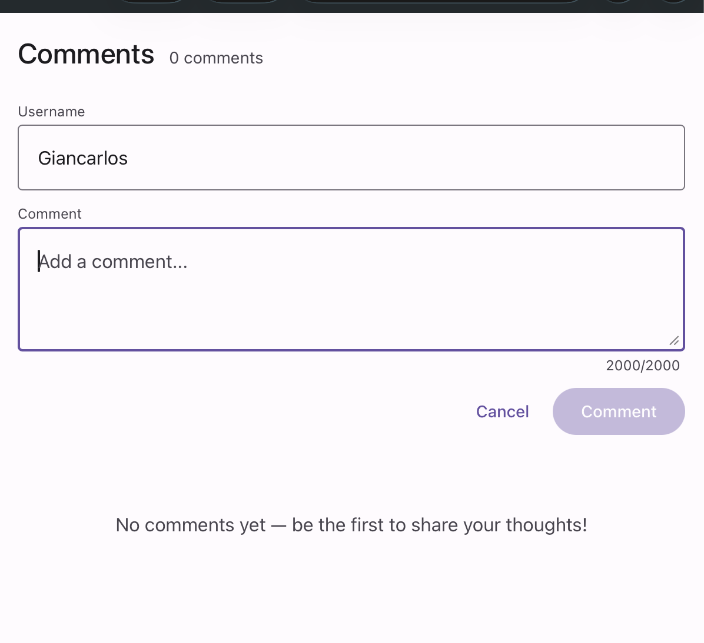Click the Comments heading
Image resolution: width=704 pixels, height=643 pixels.
86,55
